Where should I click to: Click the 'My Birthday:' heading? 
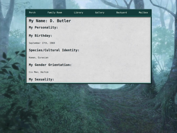tap(40, 35)
